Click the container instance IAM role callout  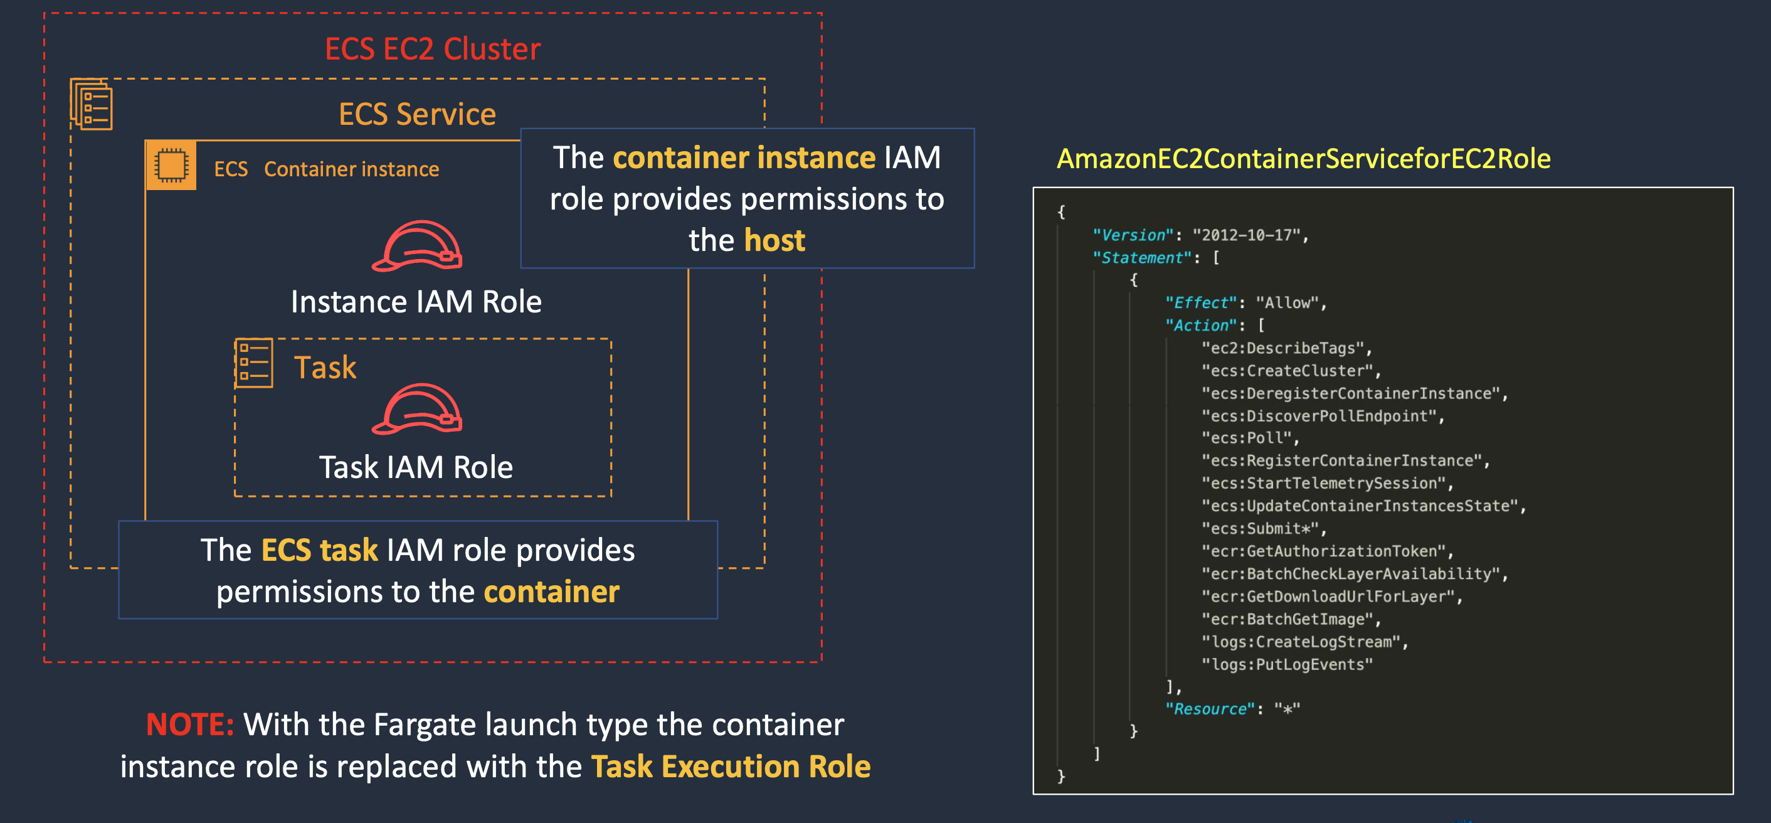click(748, 198)
